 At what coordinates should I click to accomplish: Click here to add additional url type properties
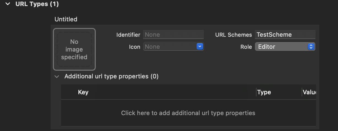pos(188,113)
